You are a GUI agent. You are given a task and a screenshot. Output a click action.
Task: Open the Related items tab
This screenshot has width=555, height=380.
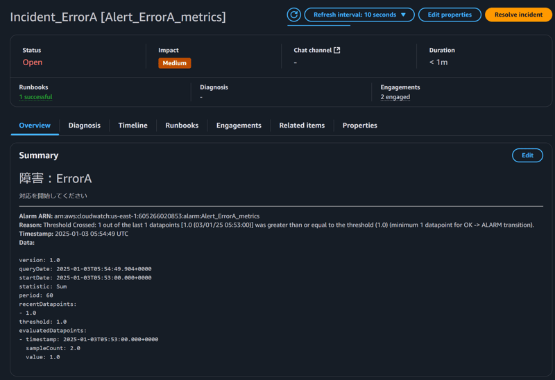(x=302, y=126)
